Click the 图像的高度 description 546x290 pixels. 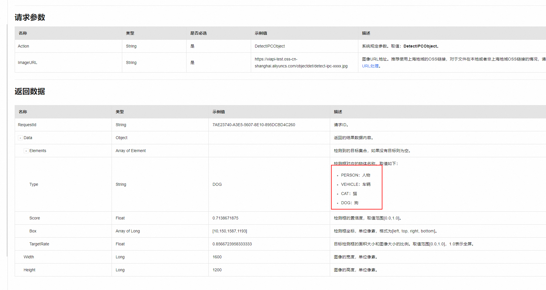click(356, 270)
